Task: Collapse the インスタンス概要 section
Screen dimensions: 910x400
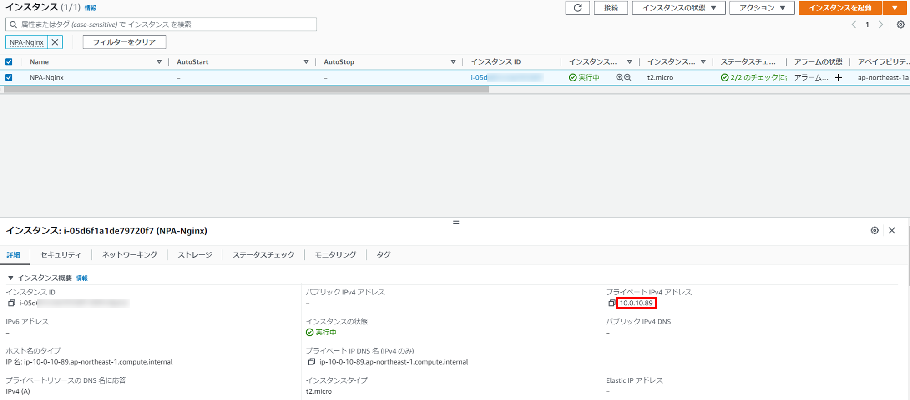Action: coord(10,278)
